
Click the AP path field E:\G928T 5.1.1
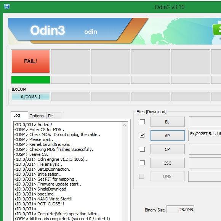(205, 135)
